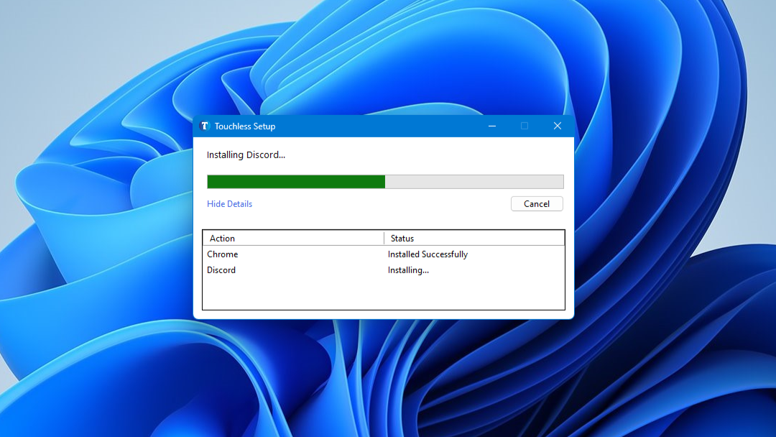The width and height of the screenshot is (776, 437).
Task: Click the disabled maximize window button
Action: click(x=525, y=126)
